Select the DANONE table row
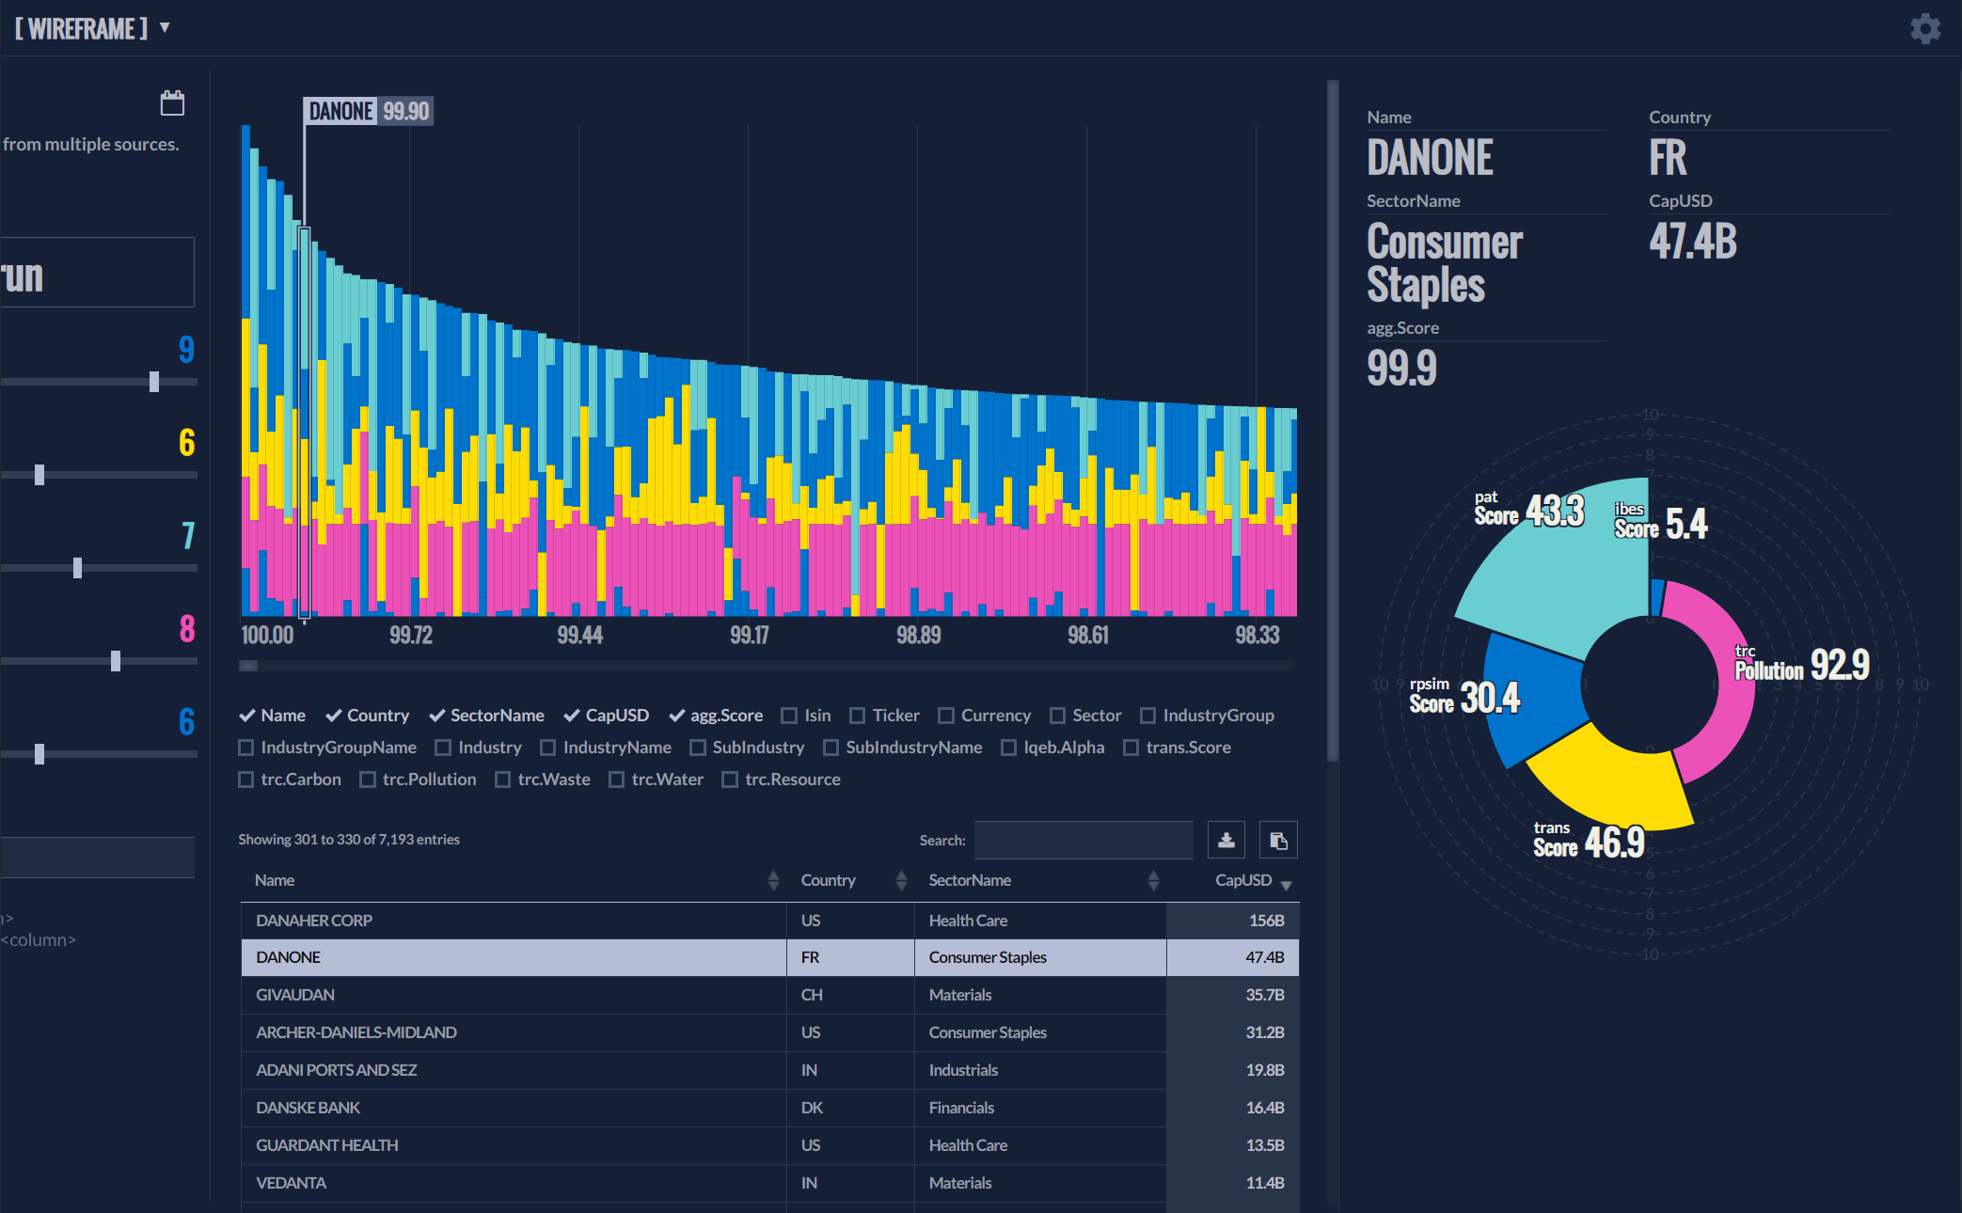This screenshot has width=1962, height=1213. (x=769, y=957)
